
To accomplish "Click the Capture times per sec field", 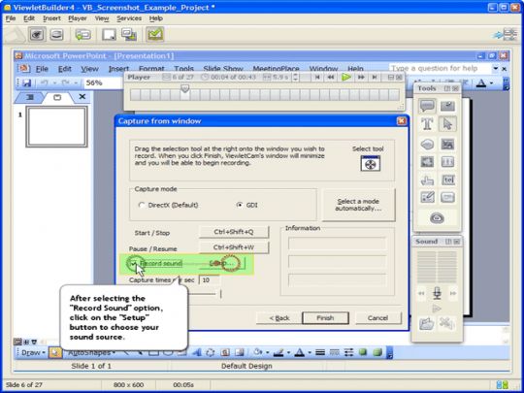I will coord(209,280).
